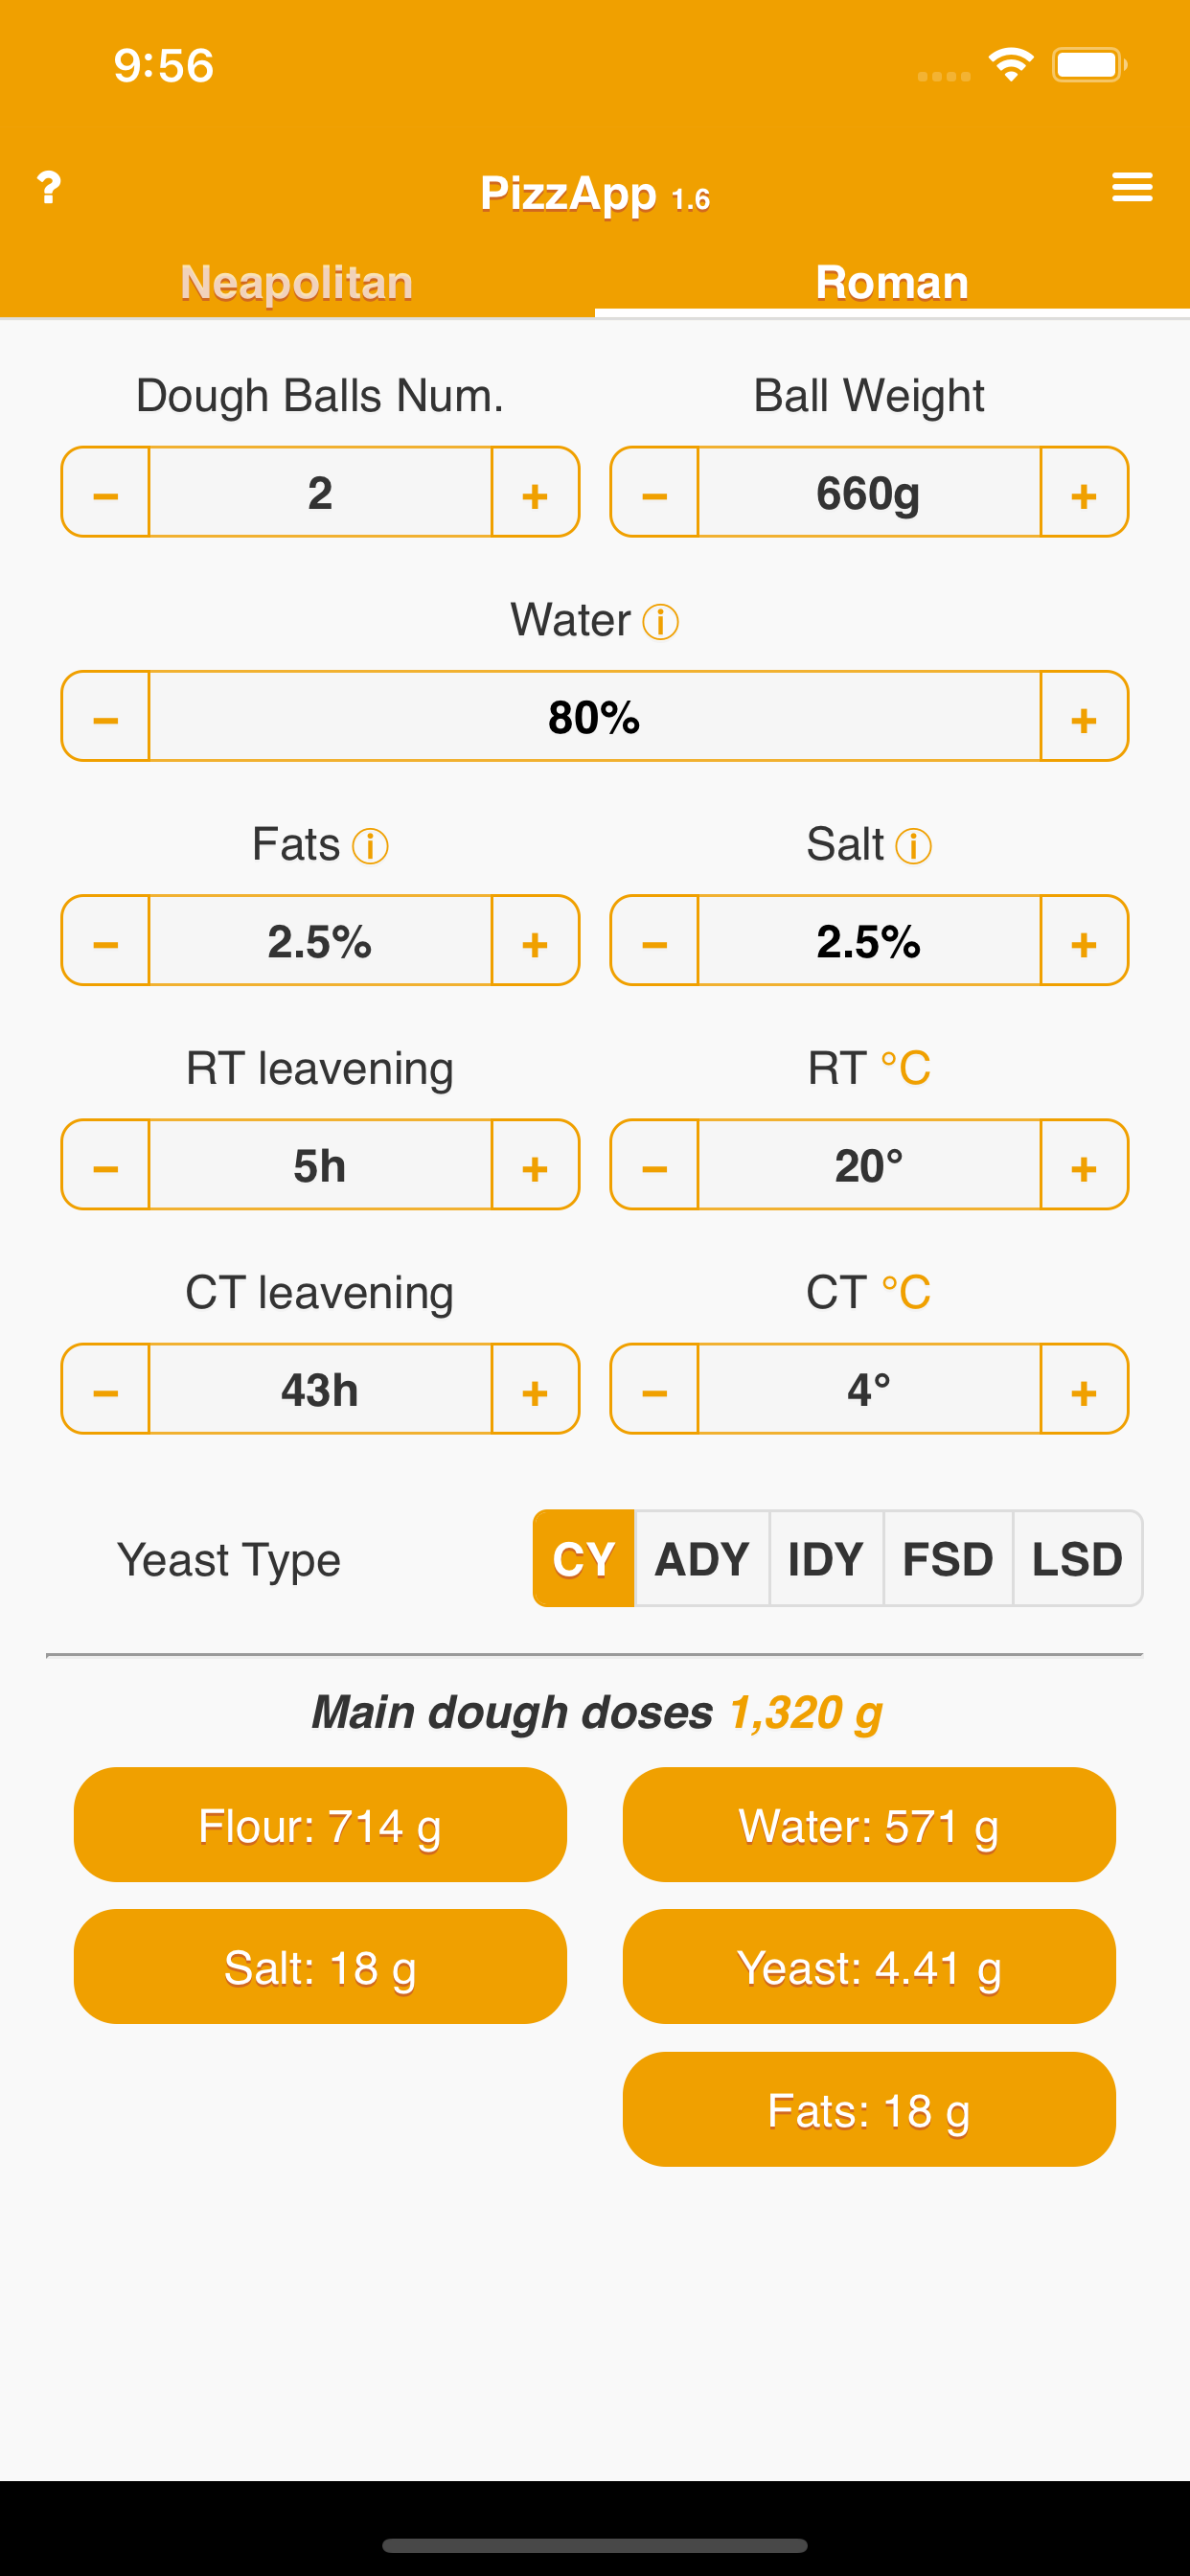The width and height of the screenshot is (1190, 2576).
Task: Increase Water percentage with plus button
Action: pyautogui.click(x=1084, y=716)
